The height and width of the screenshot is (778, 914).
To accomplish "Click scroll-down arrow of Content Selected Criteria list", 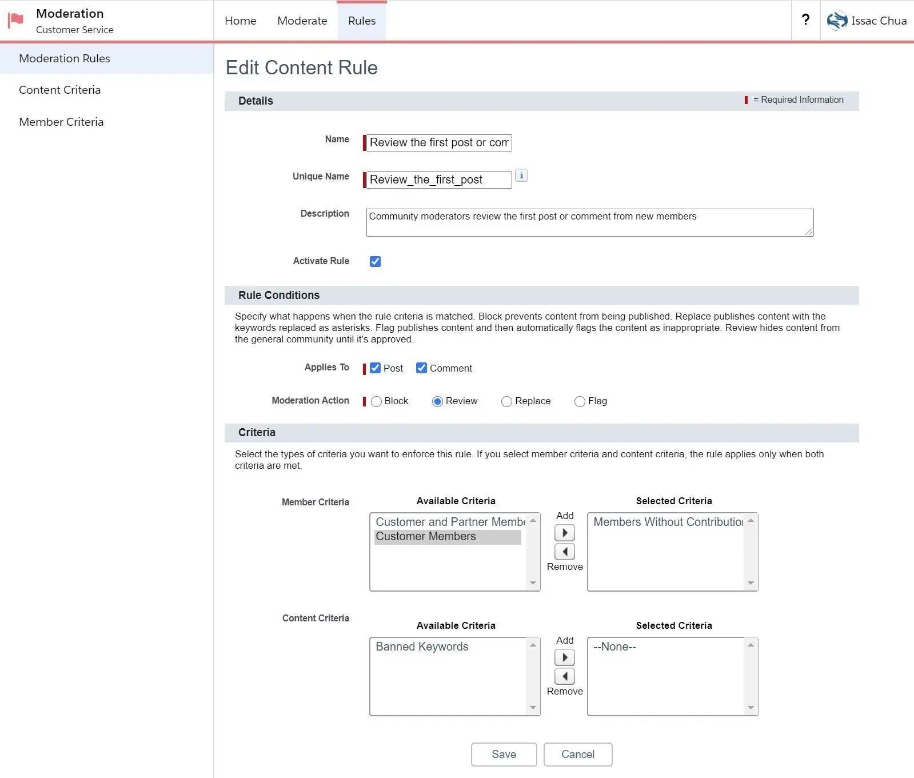I will 751,708.
